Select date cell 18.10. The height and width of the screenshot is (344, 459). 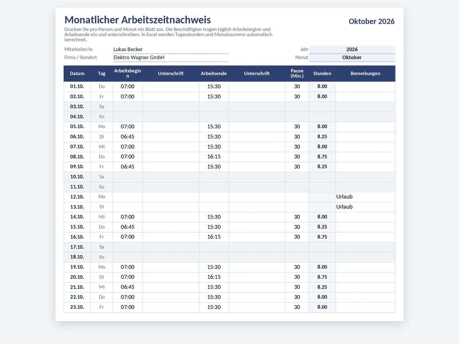77,257
